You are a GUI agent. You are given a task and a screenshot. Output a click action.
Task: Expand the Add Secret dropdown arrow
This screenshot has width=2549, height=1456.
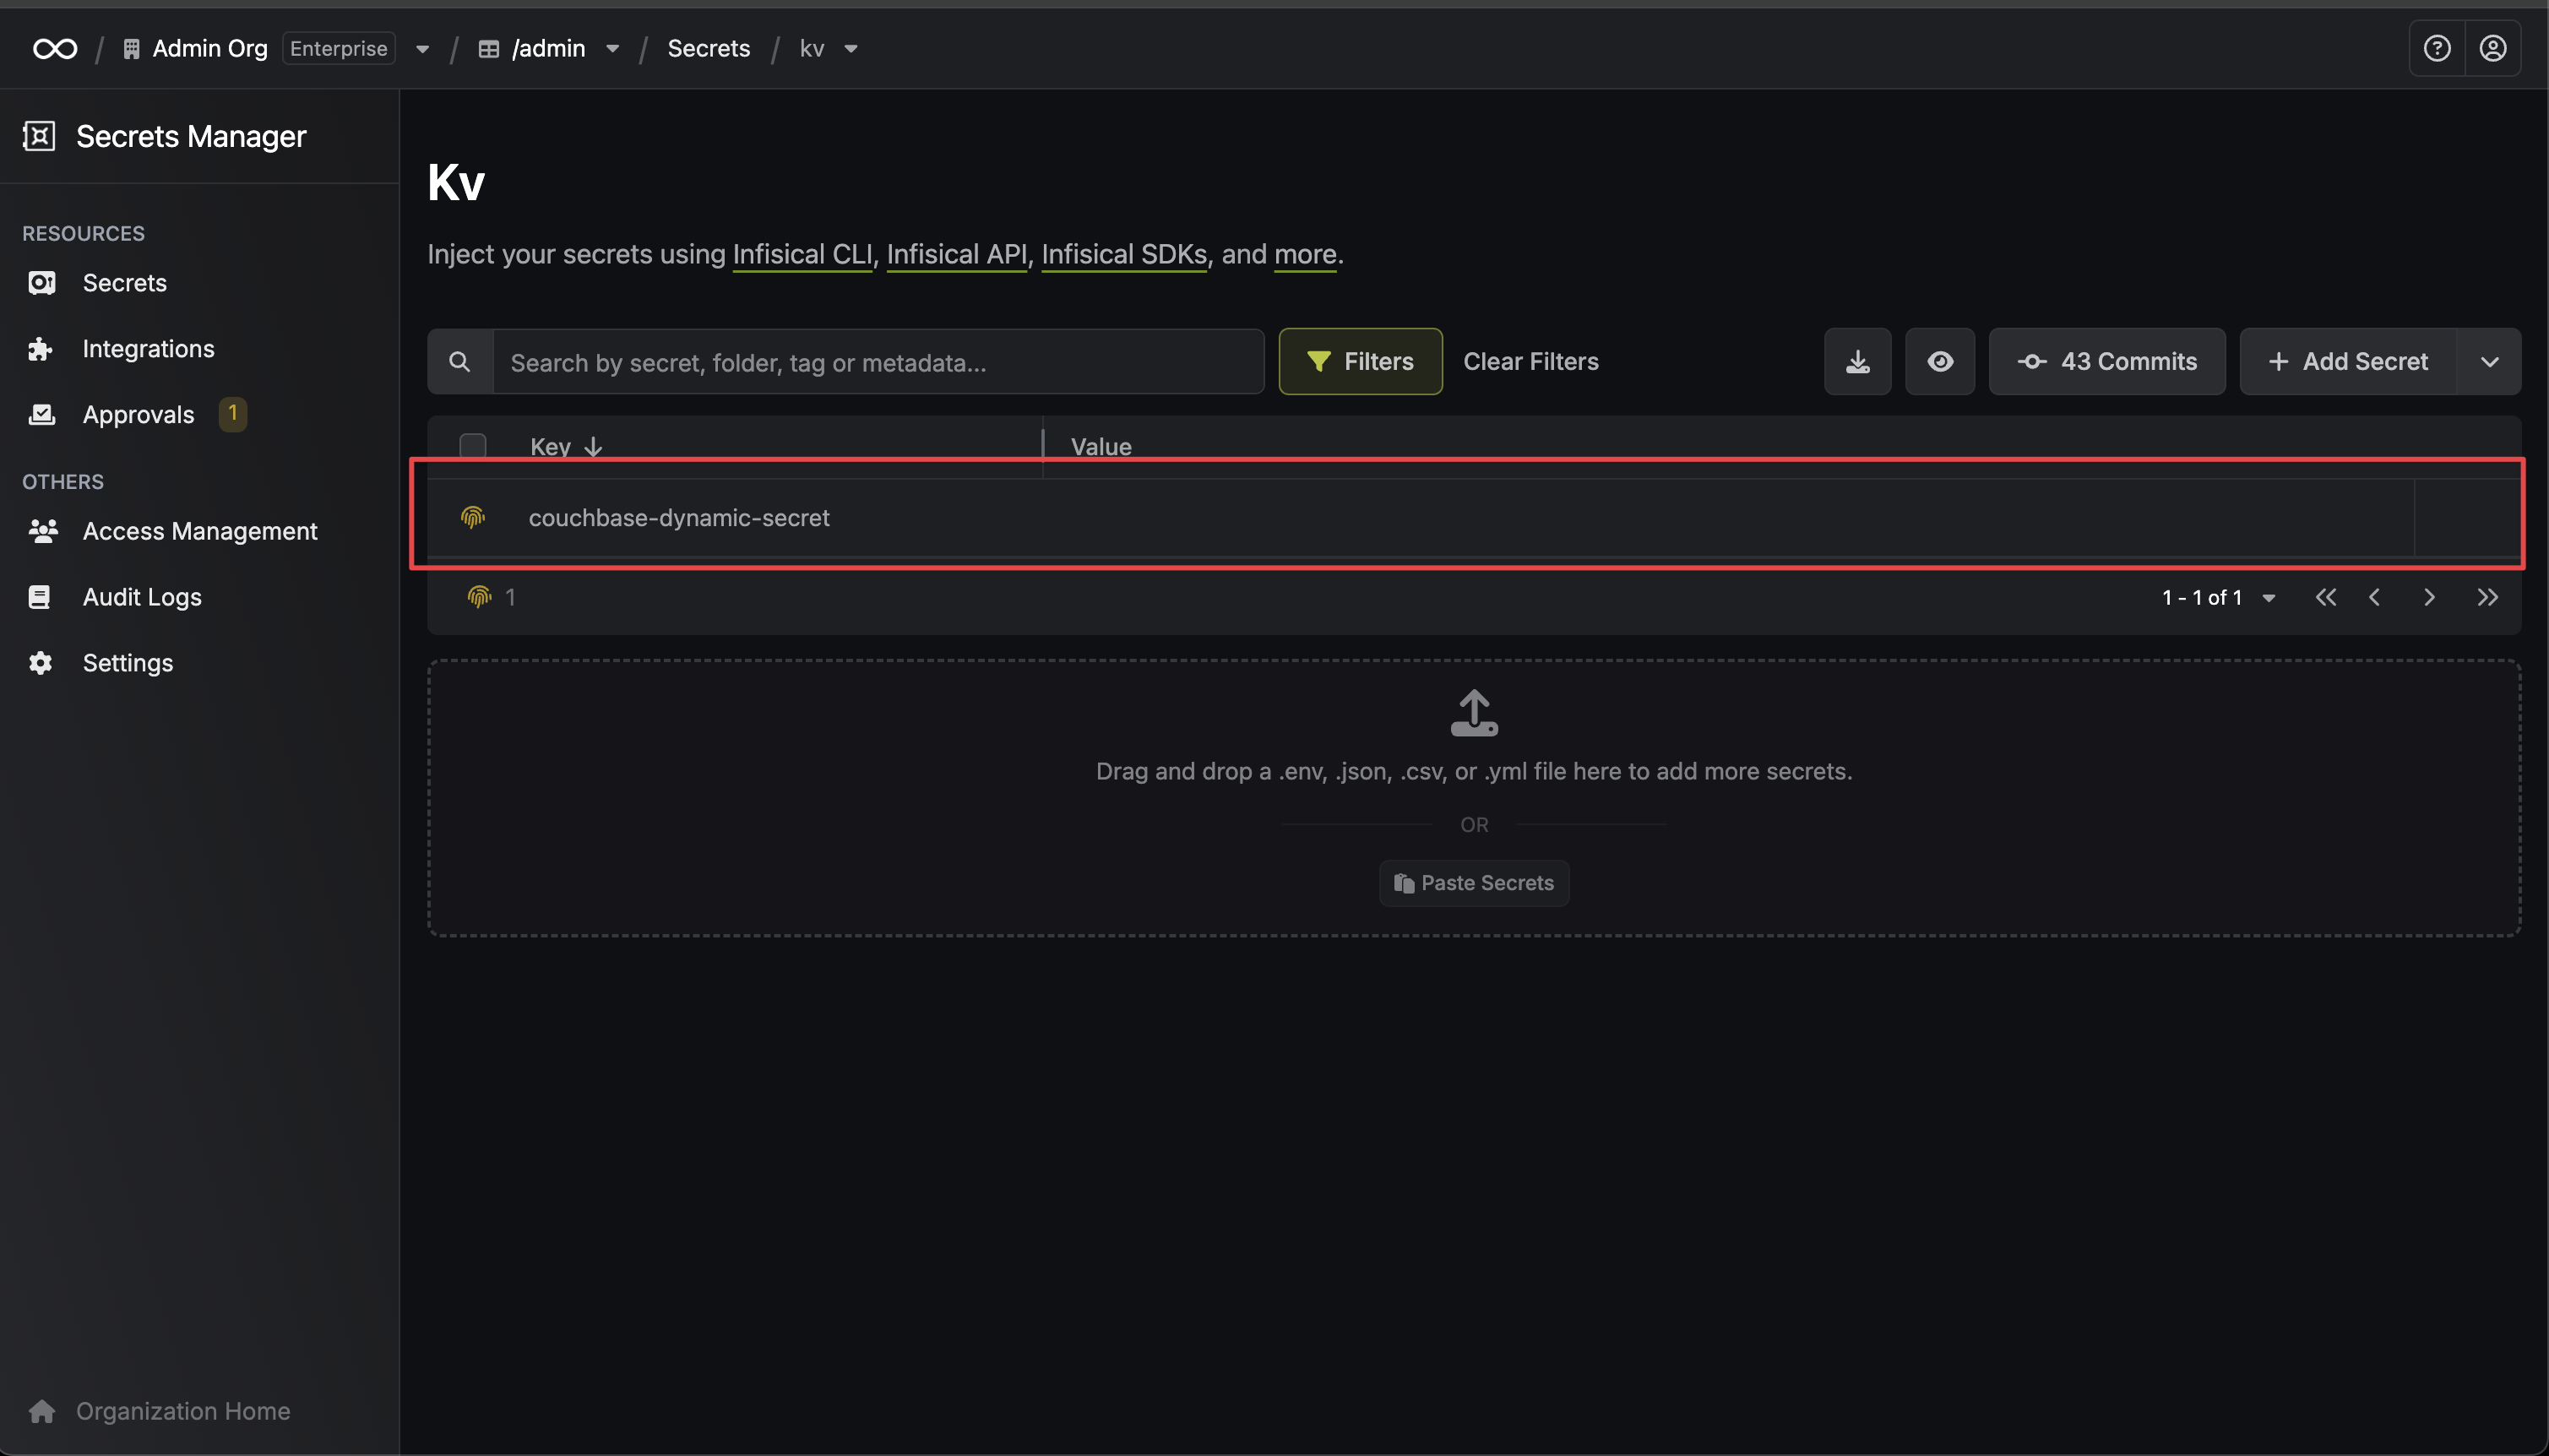point(2489,361)
